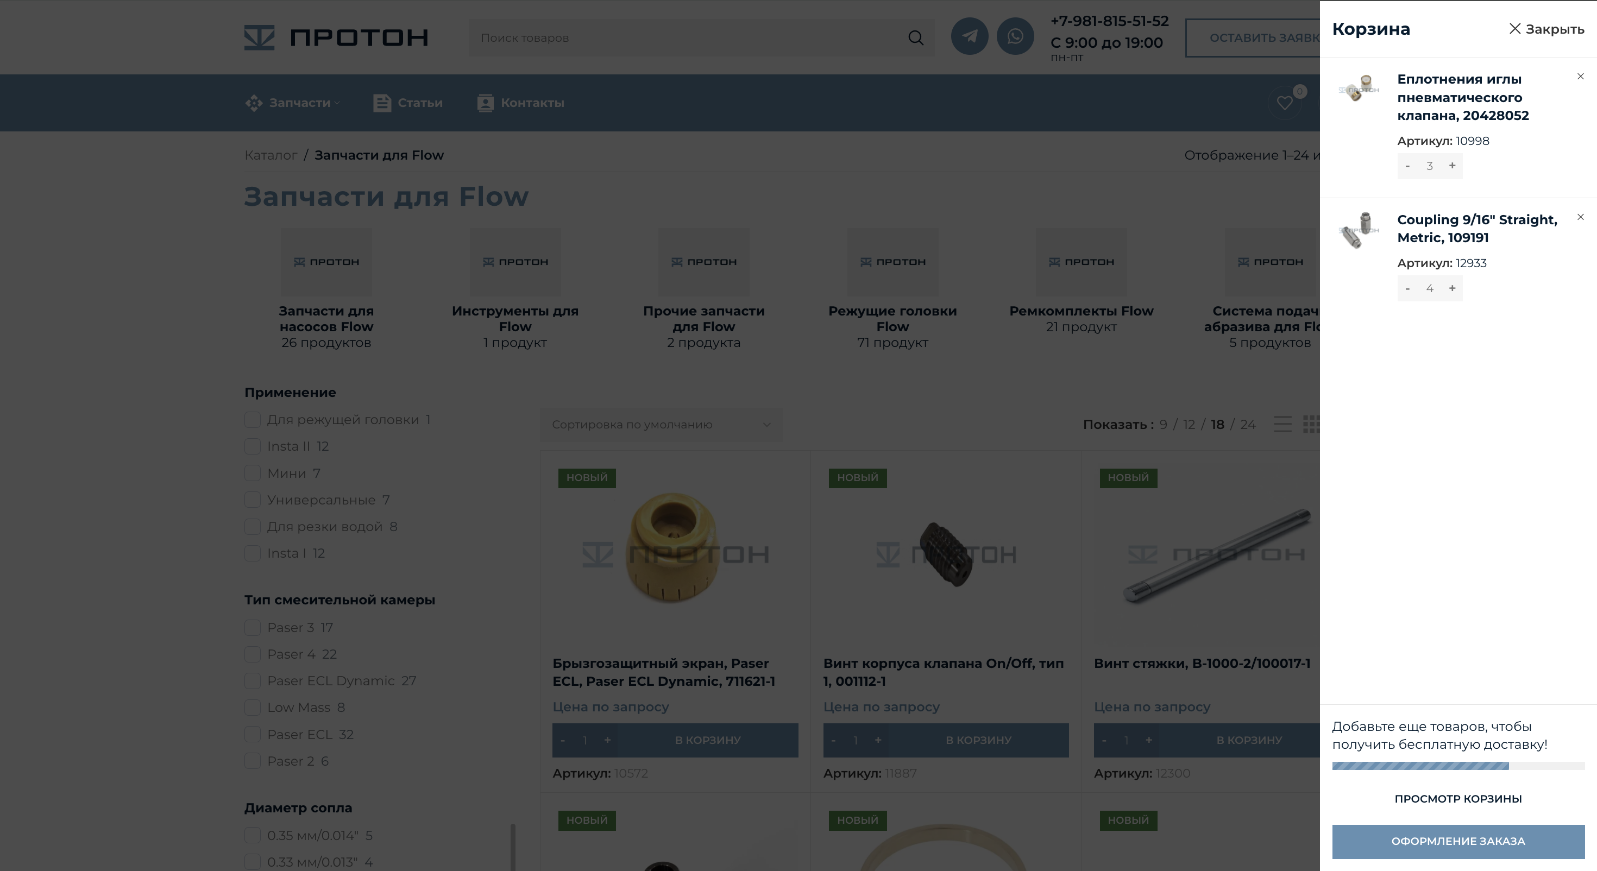Remove Coupling 9/16" Straight item from cart
This screenshot has width=1597, height=871.
click(1580, 217)
